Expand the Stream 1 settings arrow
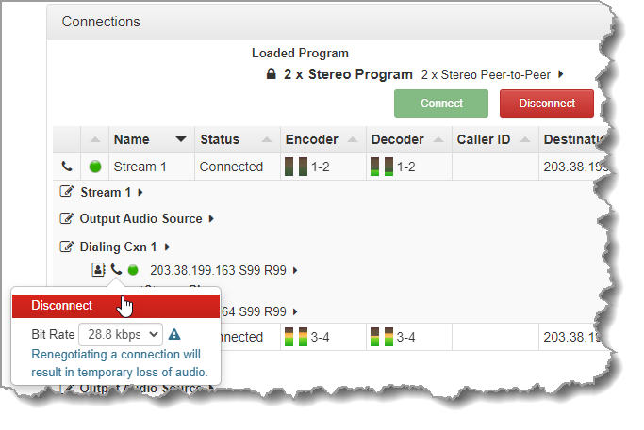Screen dimensions: 644x430 [140, 193]
